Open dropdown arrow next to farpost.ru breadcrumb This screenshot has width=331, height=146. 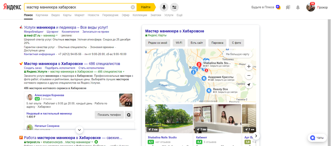(92, 142)
